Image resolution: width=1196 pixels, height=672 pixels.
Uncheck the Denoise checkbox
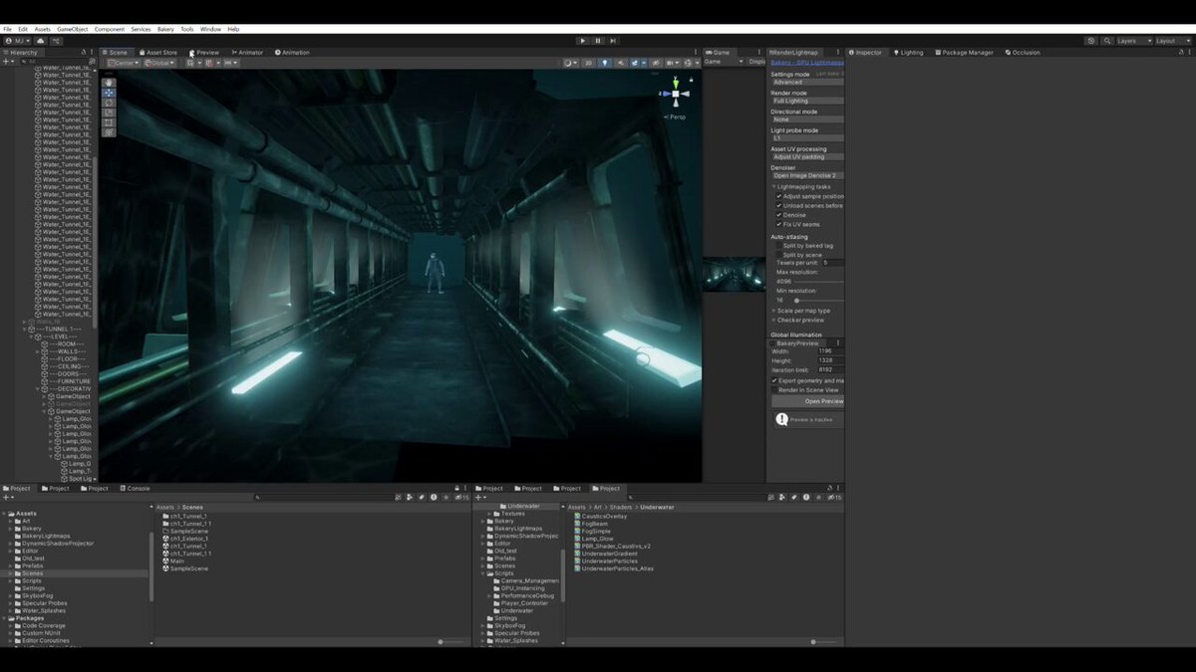tap(779, 215)
